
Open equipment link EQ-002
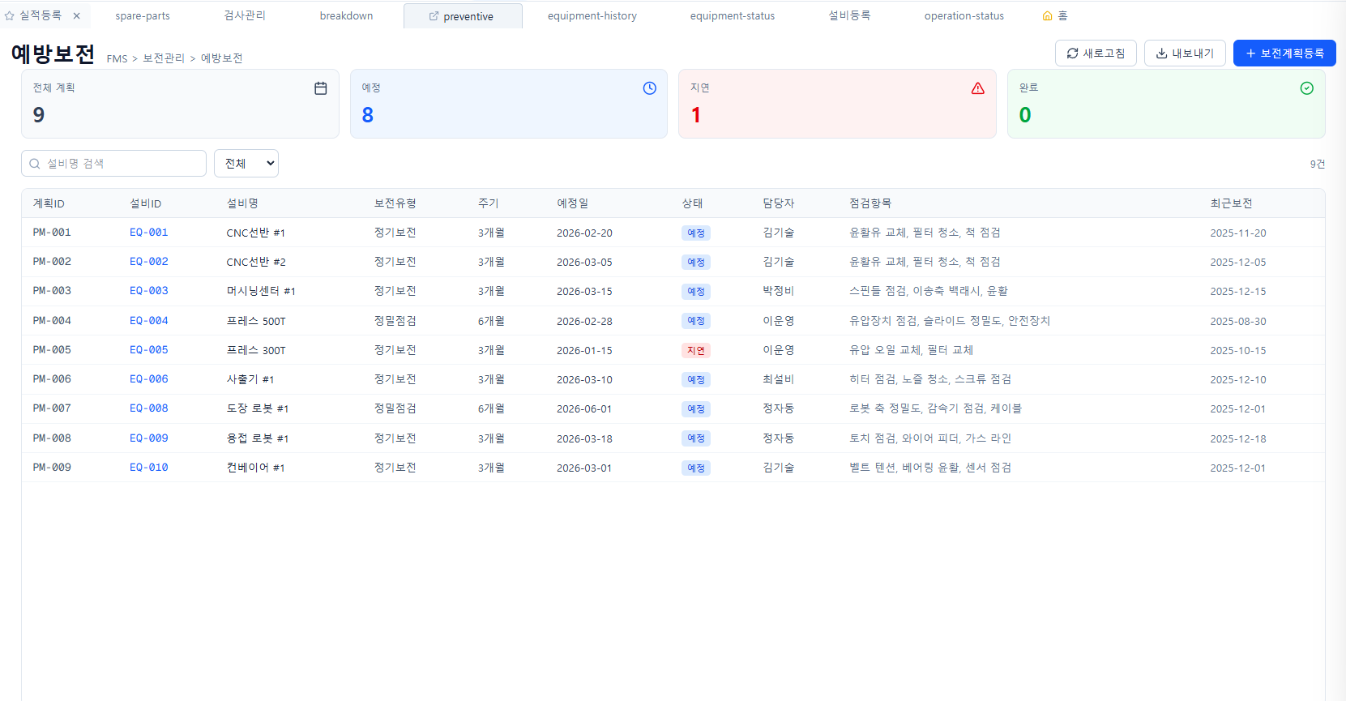coord(149,262)
